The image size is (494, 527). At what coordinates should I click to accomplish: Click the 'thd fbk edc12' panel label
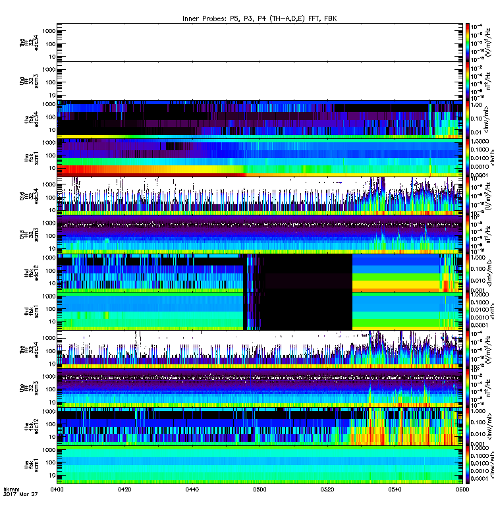[x=31, y=273]
